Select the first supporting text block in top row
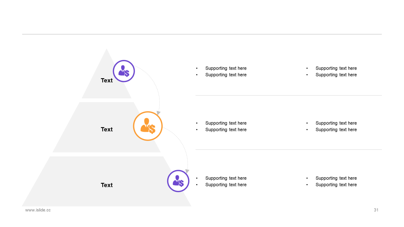Viewport: 404px width, 227px height. coord(221,72)
